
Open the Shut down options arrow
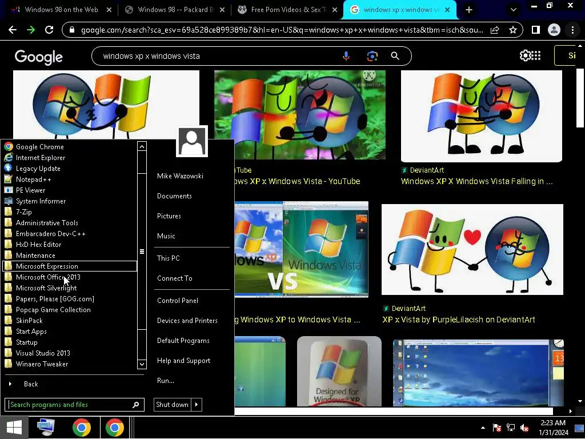pos(197,405)
